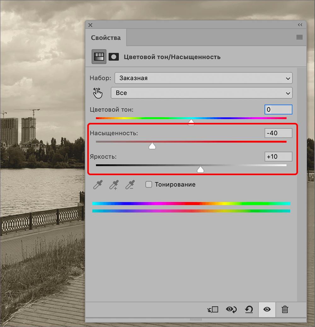Select the add-to-sample eyedropper

click(x=114, y=185)
